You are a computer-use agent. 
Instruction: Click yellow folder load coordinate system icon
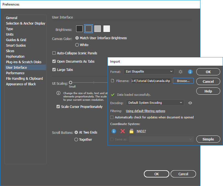click(x=131, y=131)
